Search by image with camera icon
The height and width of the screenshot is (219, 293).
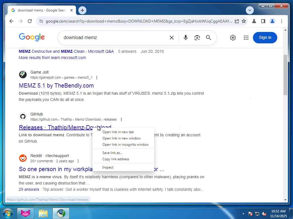197,38
